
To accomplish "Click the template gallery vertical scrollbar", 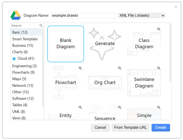I will [170, 52].
